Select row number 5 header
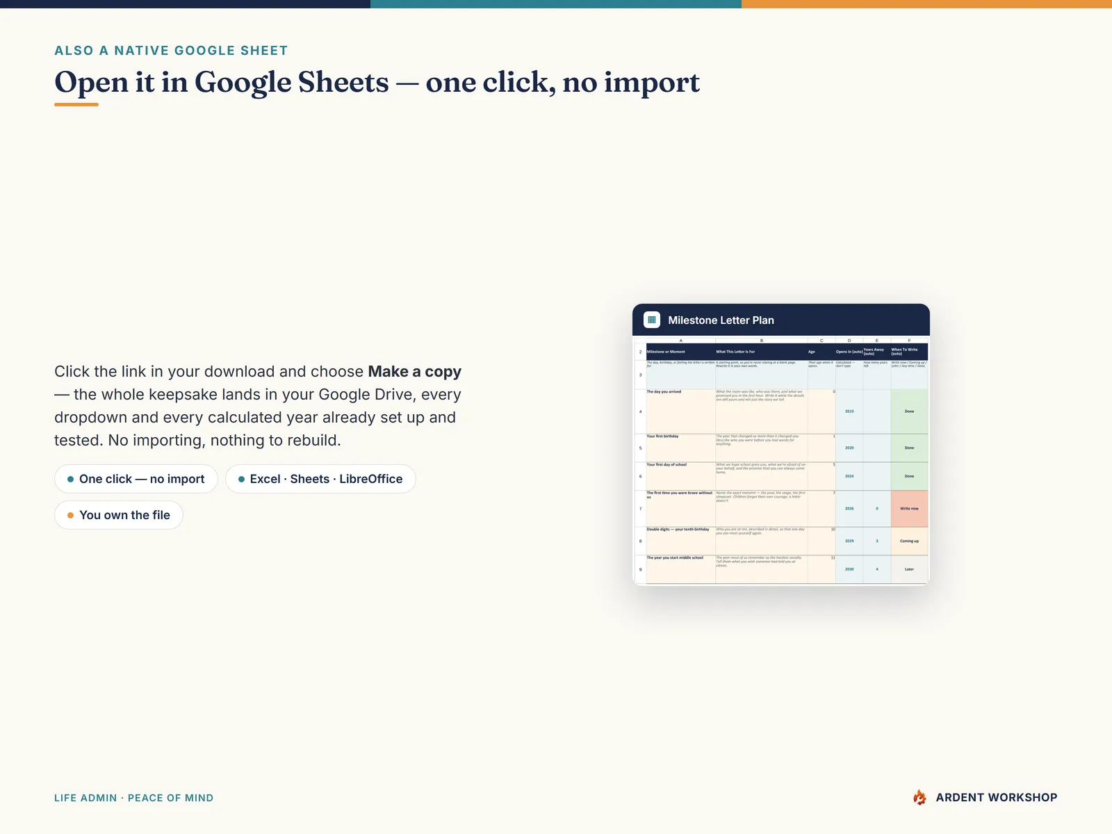Image resolution: width=1112 pixels, height=834 pixels. pyautogui.click(x=641, y=448)
